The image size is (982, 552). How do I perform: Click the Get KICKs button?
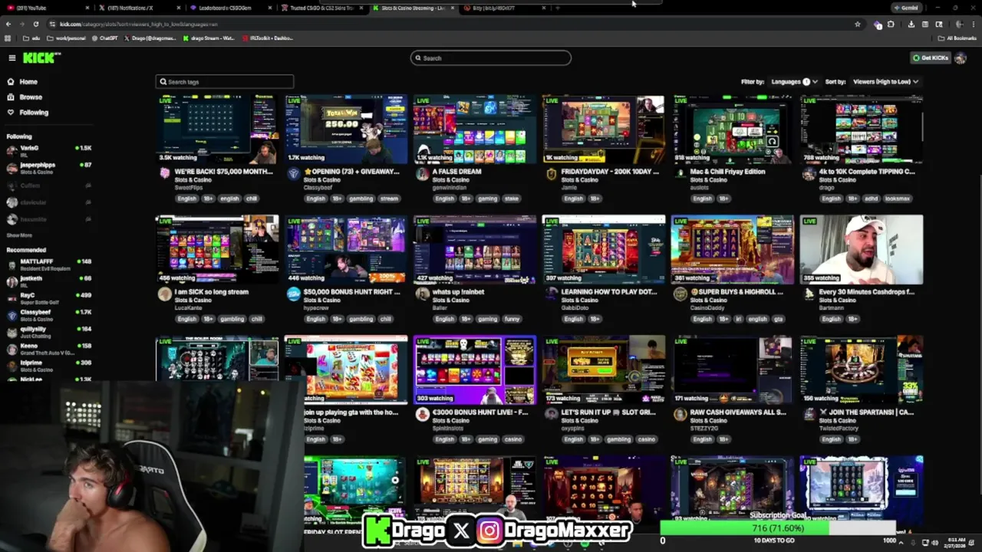pos(930,58)
